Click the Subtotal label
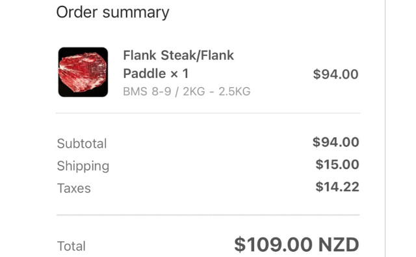The image size is (416, 257). (x=82, y=144)
